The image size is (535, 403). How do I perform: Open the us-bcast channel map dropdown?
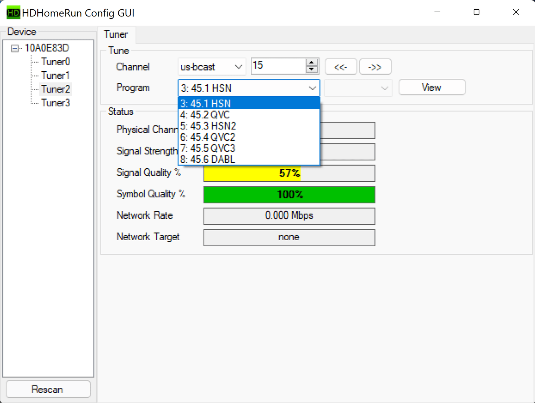[212, 67]
